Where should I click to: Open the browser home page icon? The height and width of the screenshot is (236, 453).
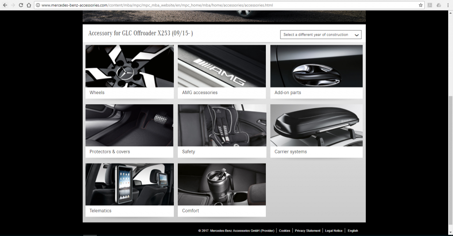[x=29, y=5]
